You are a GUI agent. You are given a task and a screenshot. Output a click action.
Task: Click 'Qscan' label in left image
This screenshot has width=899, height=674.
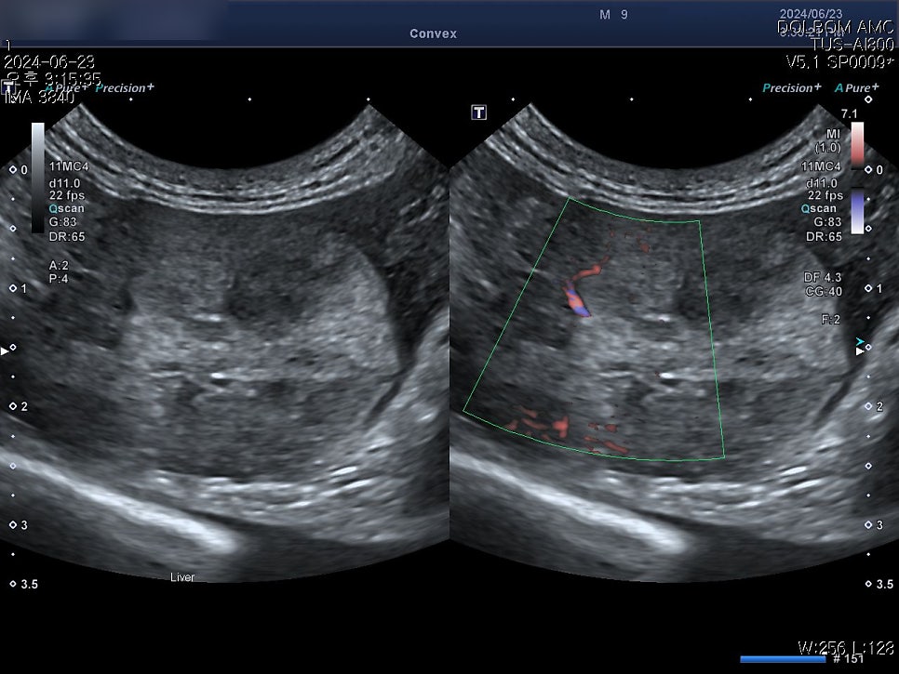click(66, 208)
